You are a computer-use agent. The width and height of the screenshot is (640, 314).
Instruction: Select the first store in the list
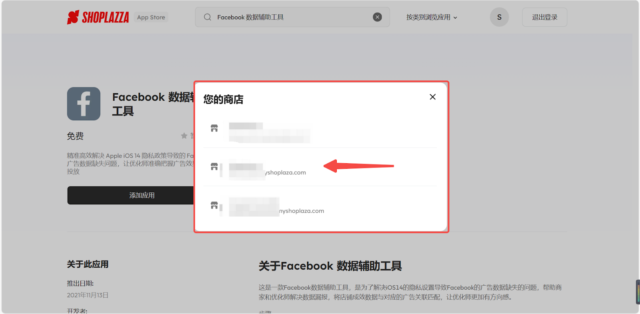320,132
